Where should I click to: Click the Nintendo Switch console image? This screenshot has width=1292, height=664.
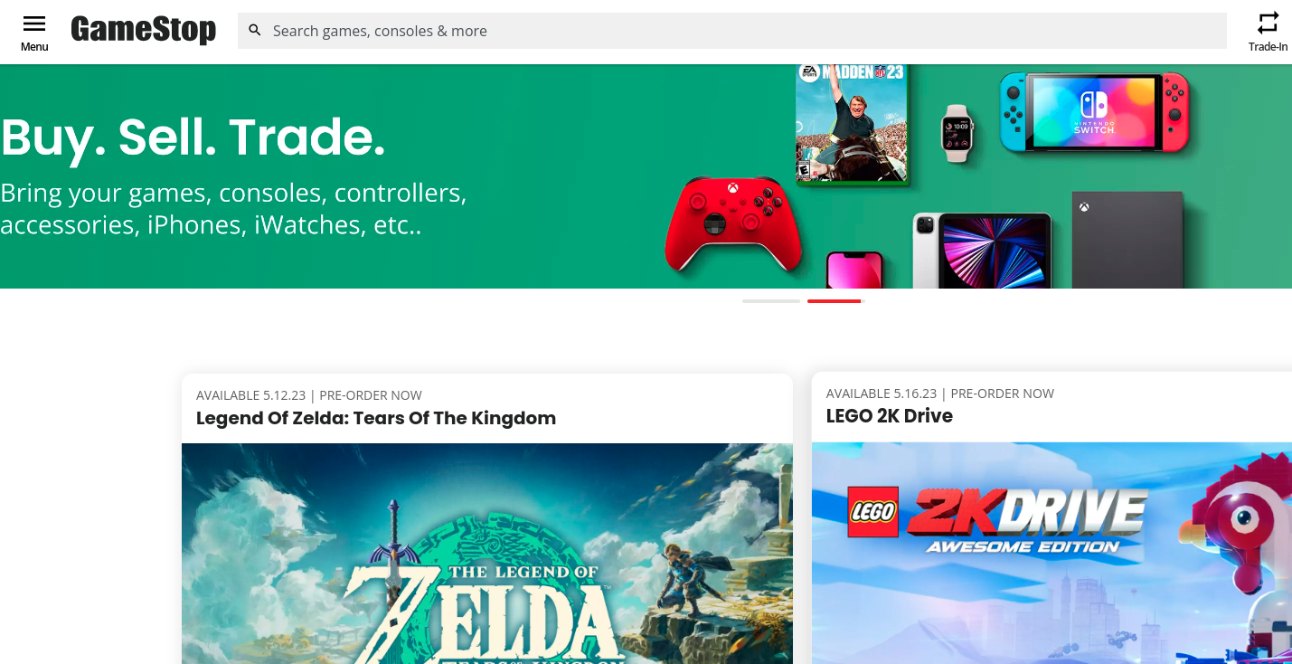(x=1095, y=112)
